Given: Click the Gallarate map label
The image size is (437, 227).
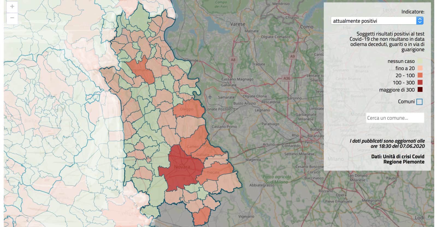Looking at the screenshot, I should point(229,85).
